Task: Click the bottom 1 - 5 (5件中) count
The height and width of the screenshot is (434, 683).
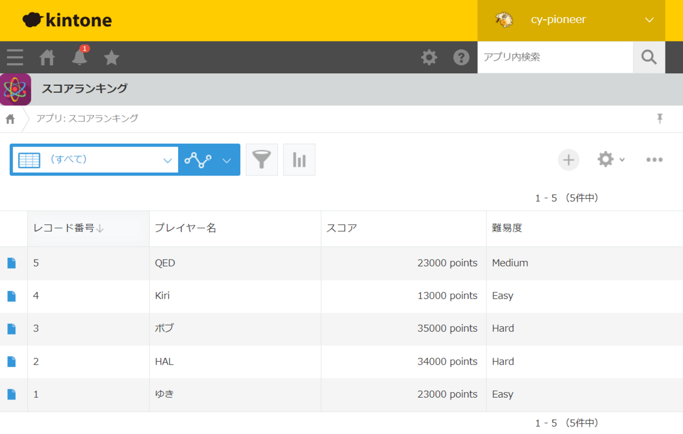Action: 566,423
